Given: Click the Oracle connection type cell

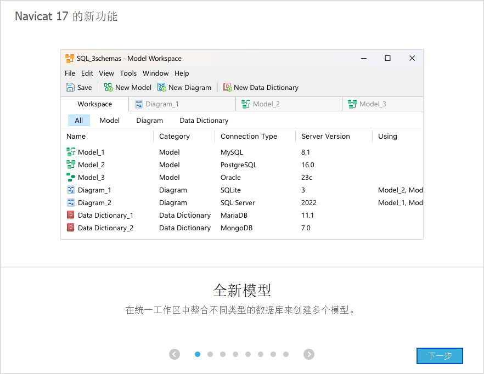Looking at the screenshot, I should pyautogui.click(x=230, y=178).
